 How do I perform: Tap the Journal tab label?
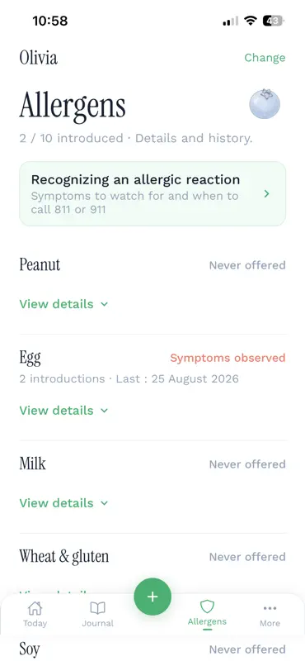click(x=97, y=623)
